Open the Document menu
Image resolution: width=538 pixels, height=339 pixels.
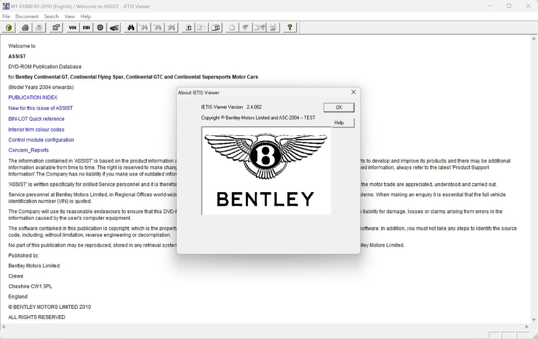click(x=27, y=16)
